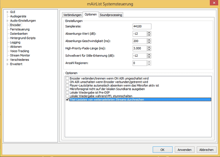The height and width of the screenshot is (157, 220).
Task: Click the Samplerate input field
Action: pos(142,26)
